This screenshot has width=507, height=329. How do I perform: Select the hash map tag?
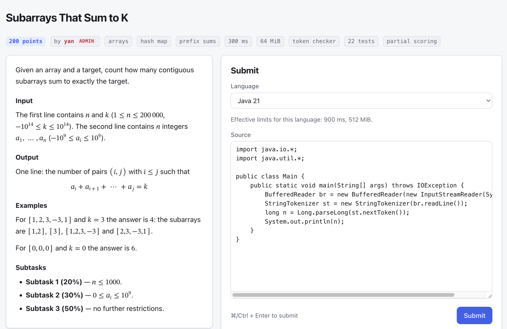[154, 41]
